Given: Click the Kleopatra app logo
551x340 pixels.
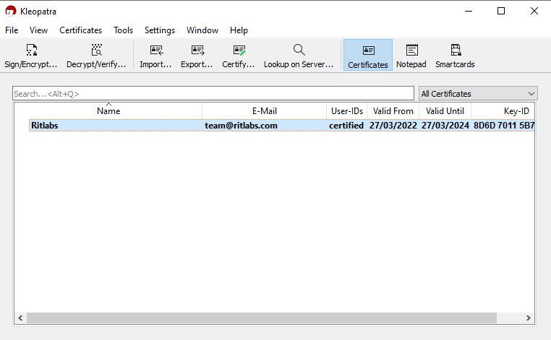Looking at the screenshot, I should coord(11,12).
